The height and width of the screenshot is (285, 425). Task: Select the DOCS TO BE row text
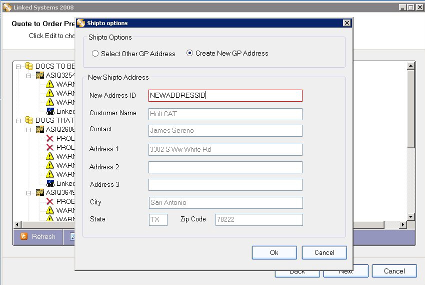coord(55,66)
